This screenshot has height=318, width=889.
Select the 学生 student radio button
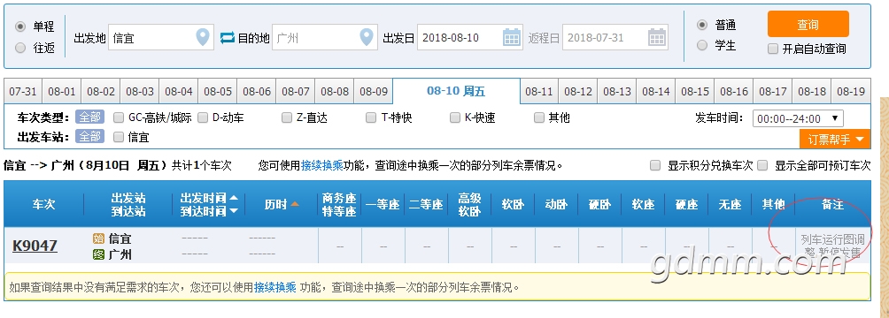pyautogui.click(x=702, y=45)
